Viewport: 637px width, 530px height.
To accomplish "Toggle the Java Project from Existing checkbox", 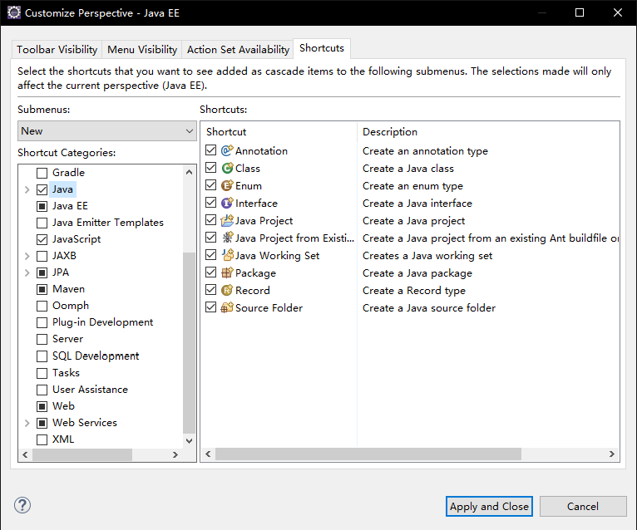I will tap(211, 238).
